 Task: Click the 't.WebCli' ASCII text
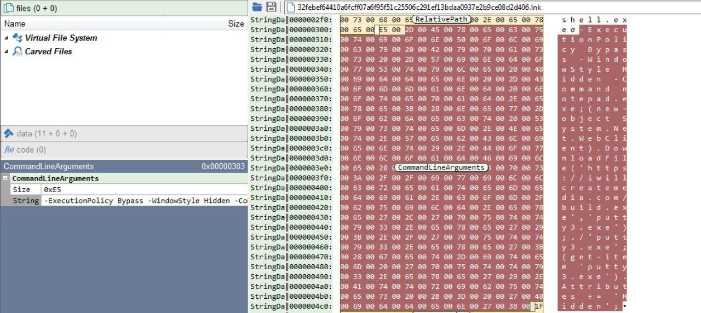pos(594,138)
